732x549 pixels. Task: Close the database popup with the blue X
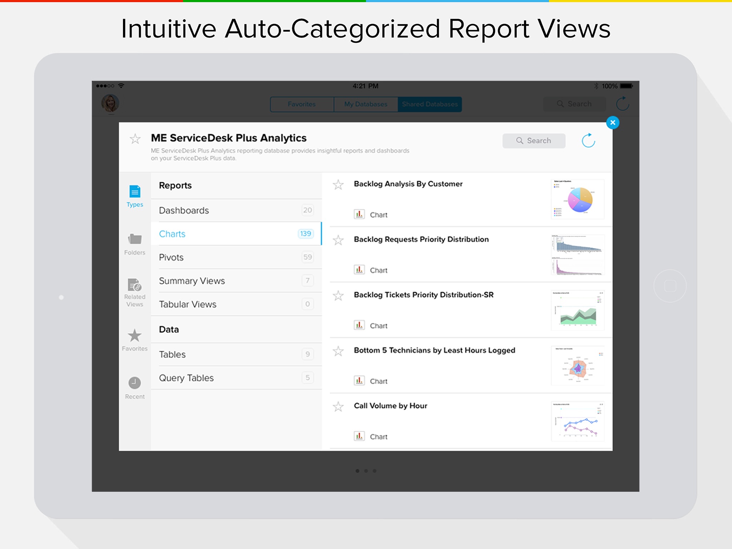613,123
